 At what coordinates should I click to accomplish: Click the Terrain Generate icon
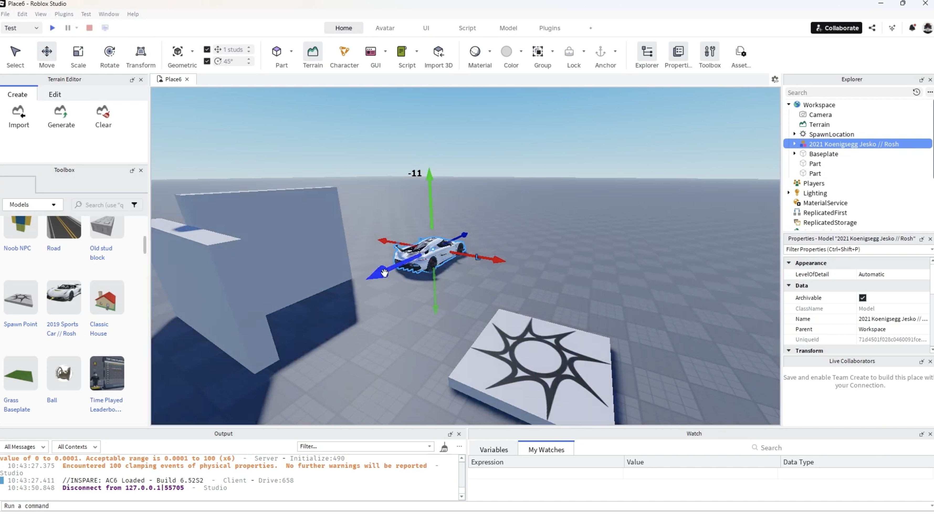(x=61, y=112)
